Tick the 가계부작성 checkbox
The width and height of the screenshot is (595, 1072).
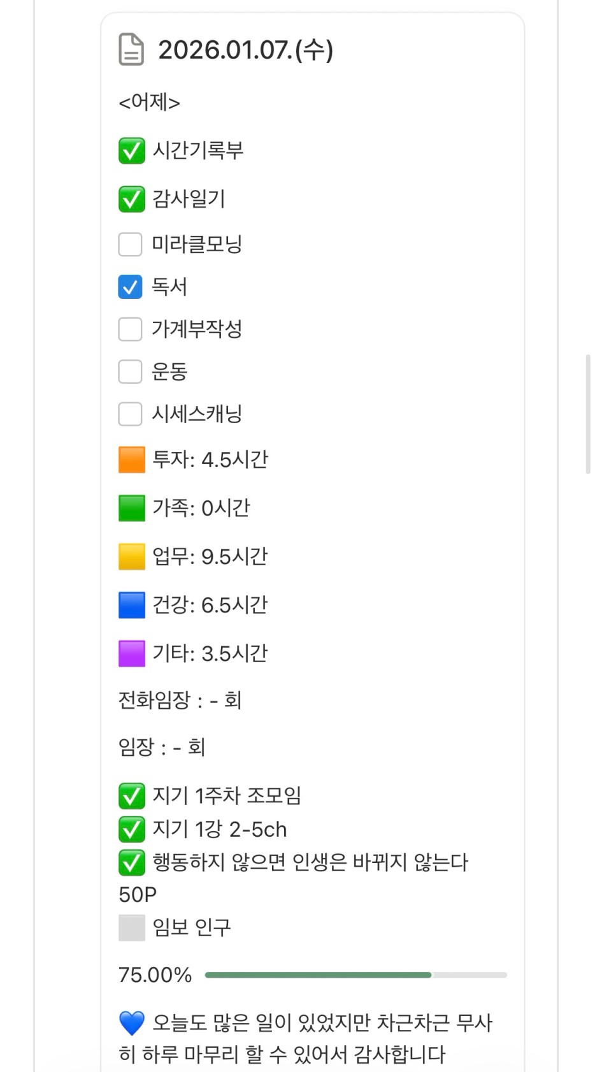130,330
